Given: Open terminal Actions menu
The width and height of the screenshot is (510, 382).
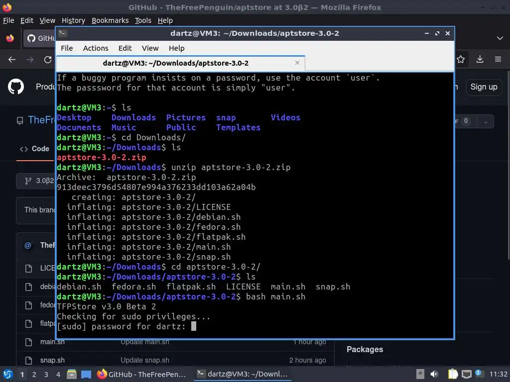Looking at the screenshot, I should coord(96,48).
